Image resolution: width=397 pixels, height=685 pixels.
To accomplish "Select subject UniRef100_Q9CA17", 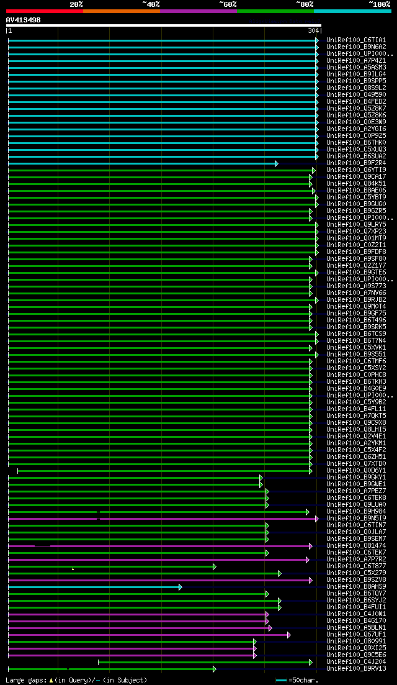I will pos(356,177).
